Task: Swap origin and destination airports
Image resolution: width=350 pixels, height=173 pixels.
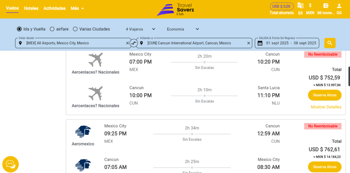Action: pos(134,43)
